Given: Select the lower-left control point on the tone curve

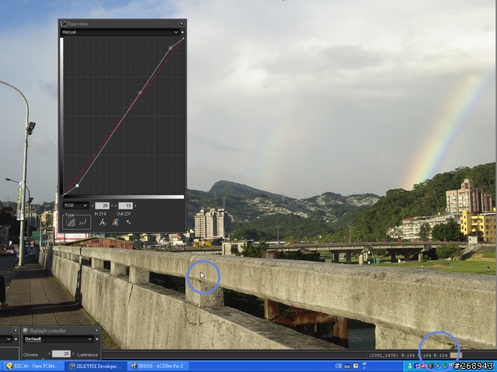Looking at the screenshot, I should pyautogui.click(x=78, y=186).
